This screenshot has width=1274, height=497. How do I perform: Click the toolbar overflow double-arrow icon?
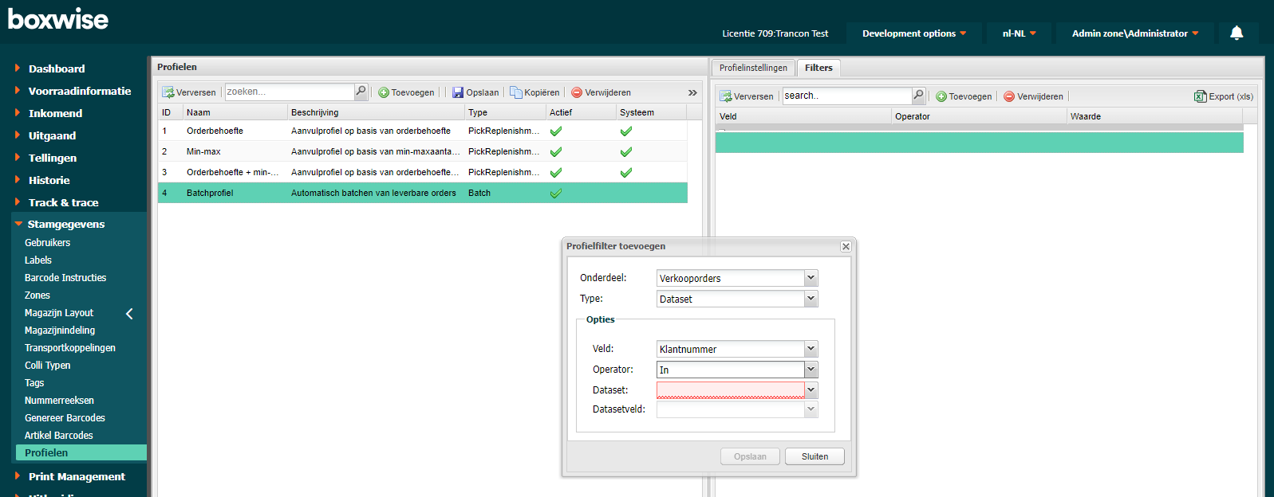point(692,92)
